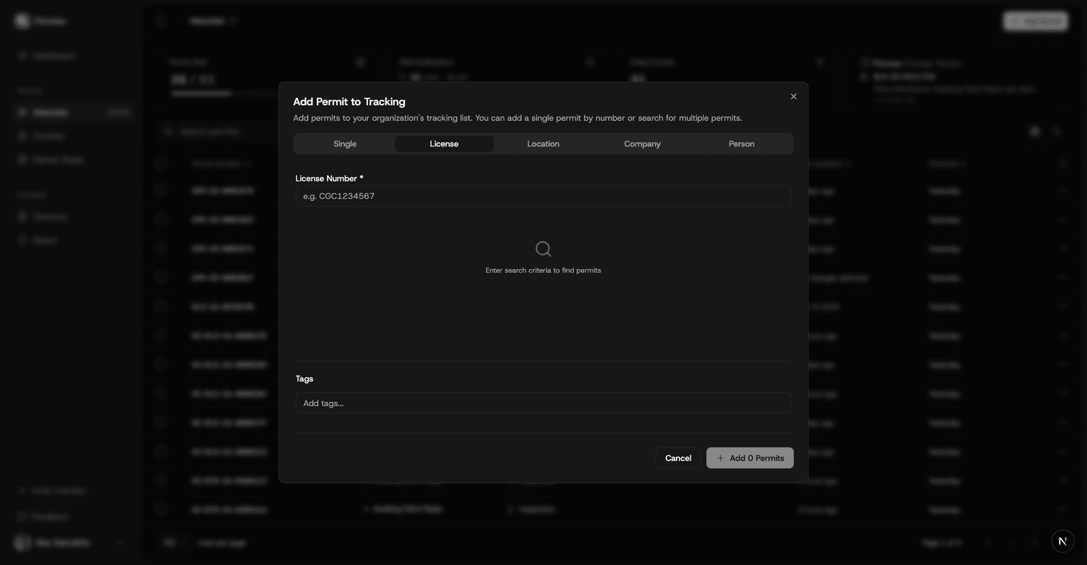Click the company logo at the top of the sidebar
This screenshot has height=565, width=1087.
tap(23, 21)
